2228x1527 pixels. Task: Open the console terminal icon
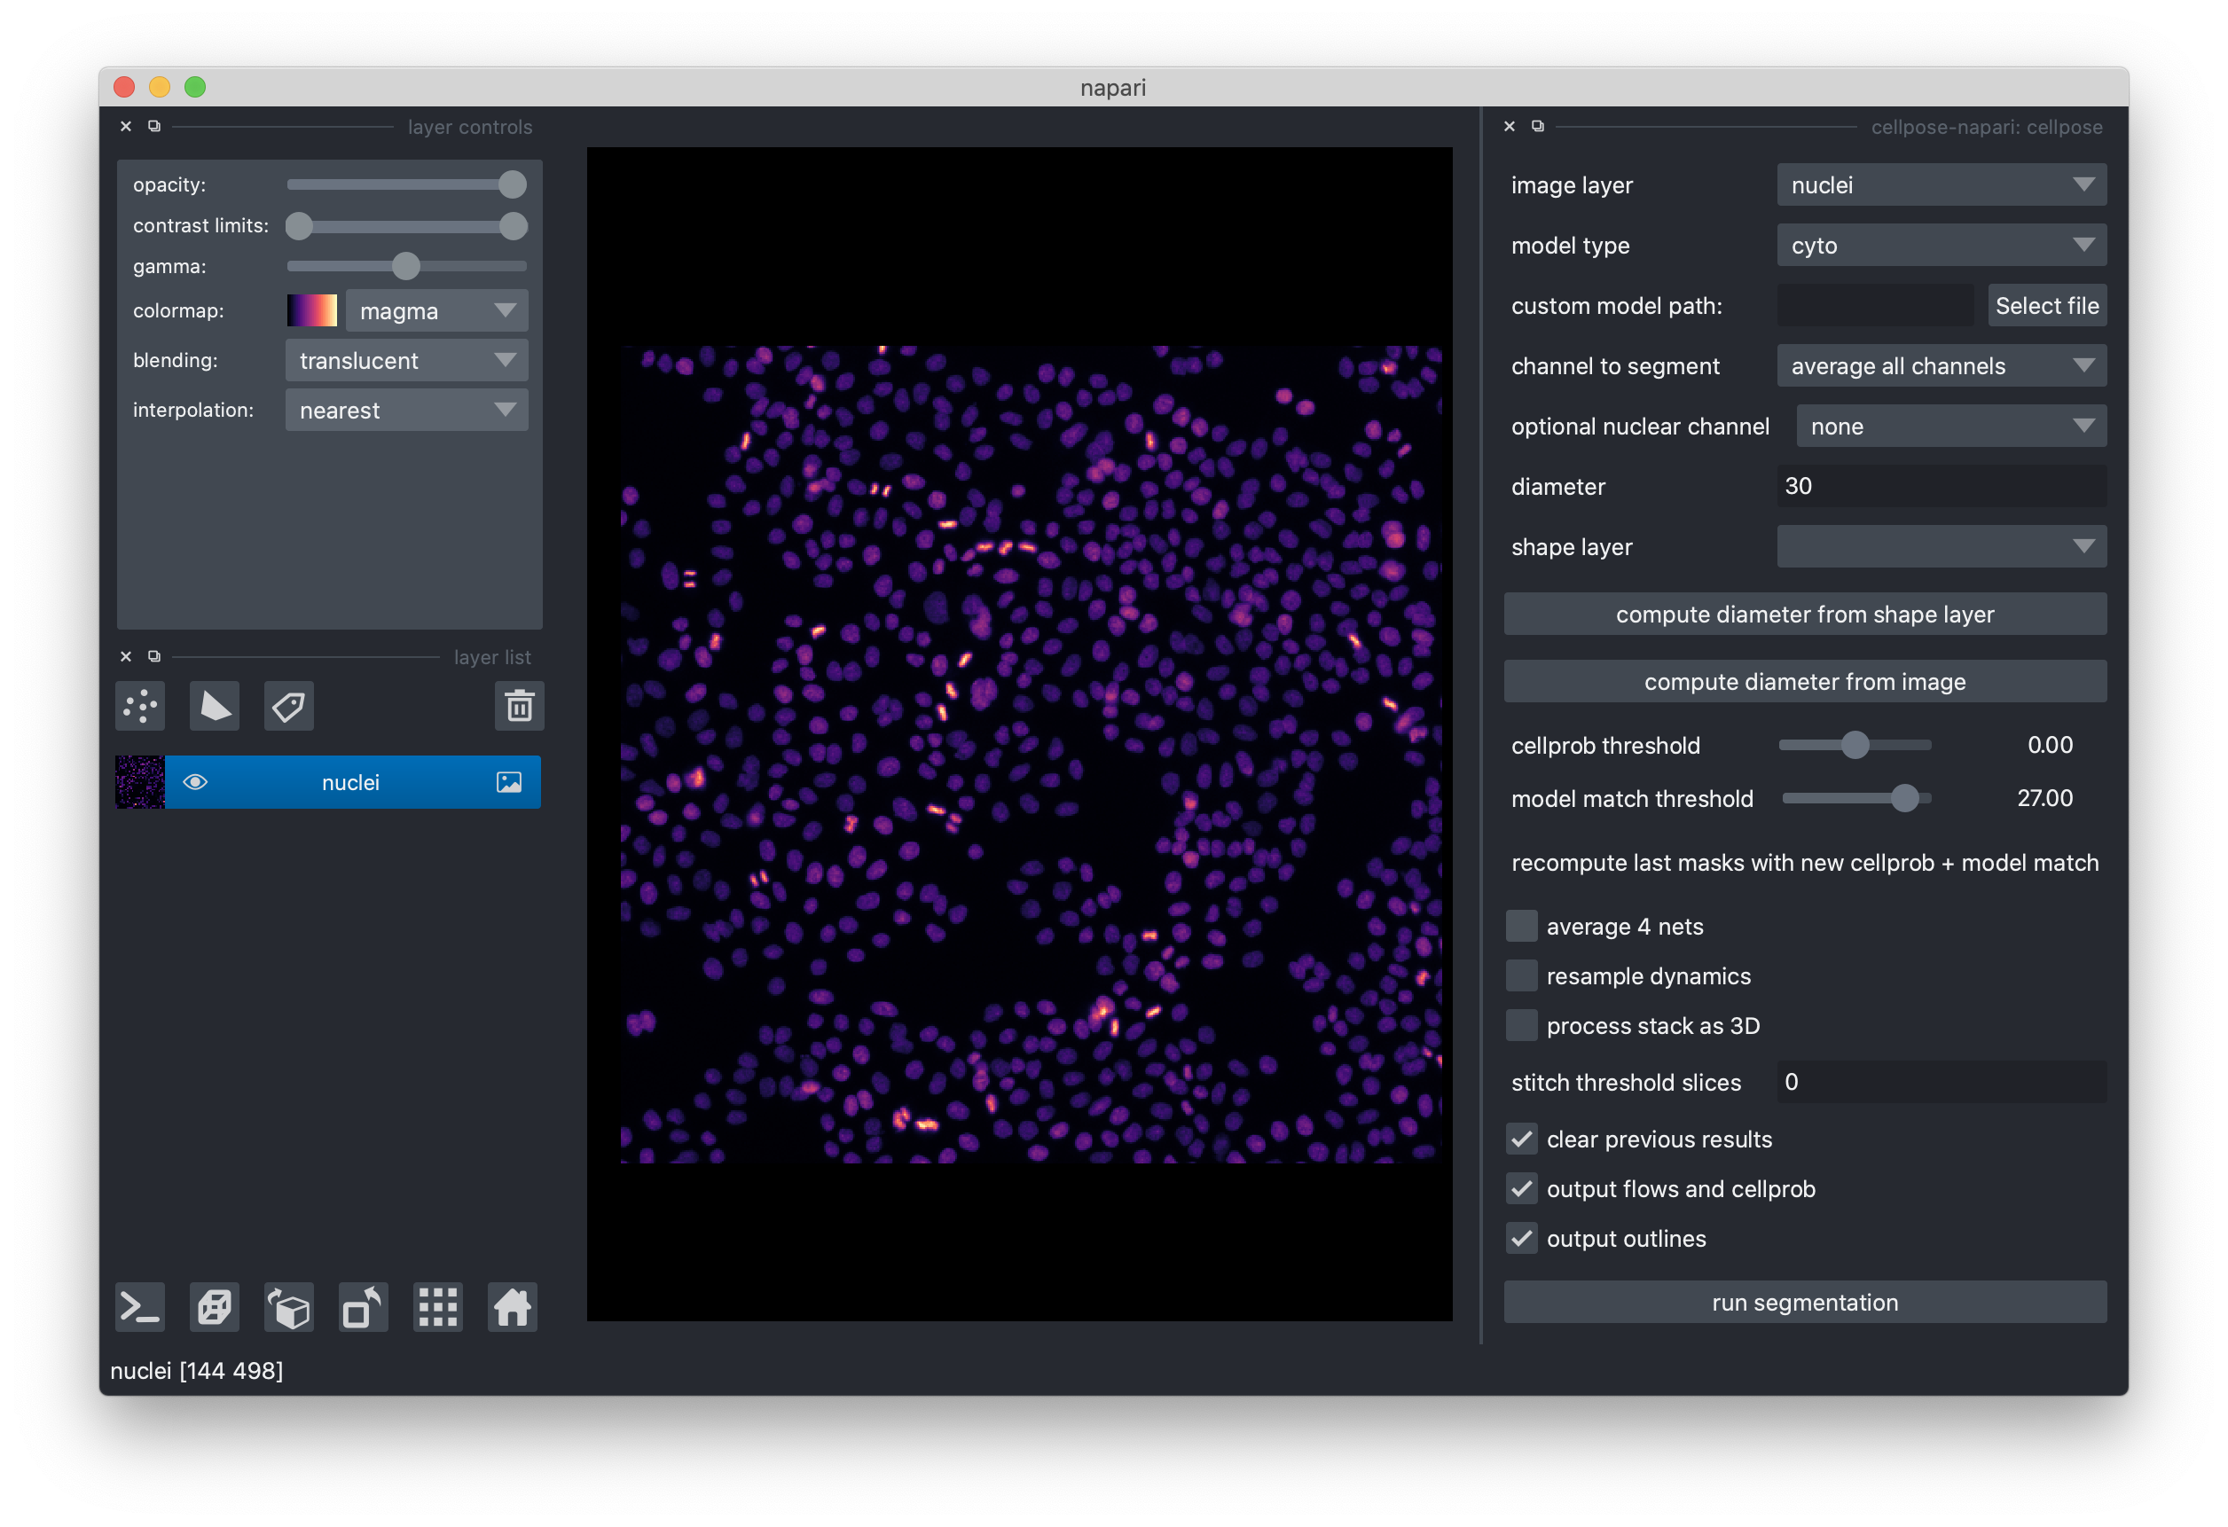click(x=140, y=1307)
